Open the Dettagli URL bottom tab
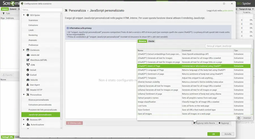The height and width of the screenshot is (139, 255). point(7,137)
